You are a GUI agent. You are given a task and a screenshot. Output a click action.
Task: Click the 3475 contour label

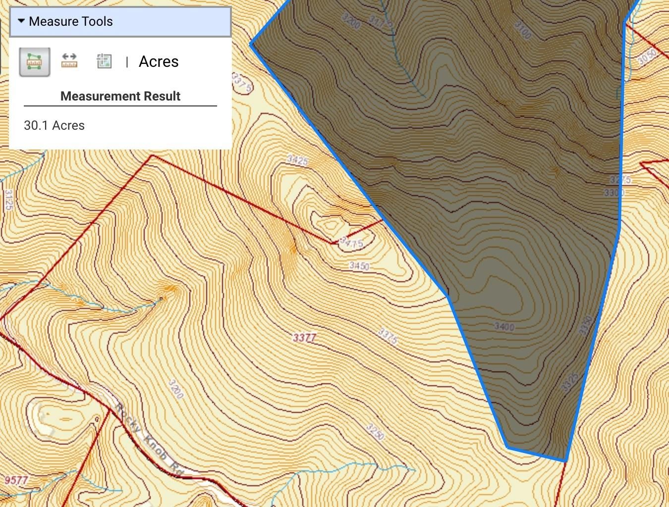(351, 242)
